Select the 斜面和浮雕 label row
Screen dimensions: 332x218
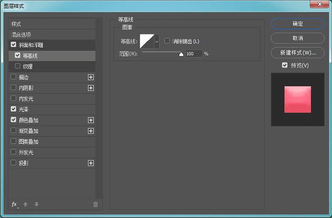pyautogui.click(x=52, y=45)
